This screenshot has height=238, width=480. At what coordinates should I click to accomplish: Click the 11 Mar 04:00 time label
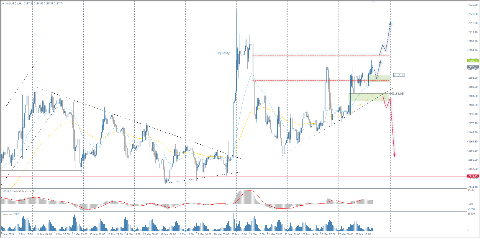[44, 234]
